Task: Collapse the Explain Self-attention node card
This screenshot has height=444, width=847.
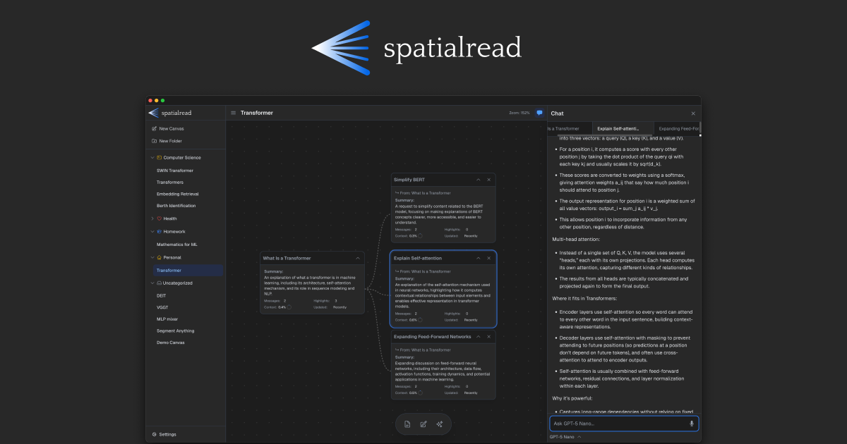Action: (x=479, y=258)
